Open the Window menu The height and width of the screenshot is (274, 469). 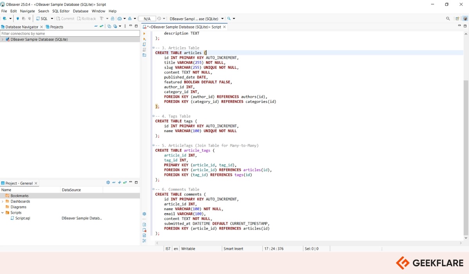[x=99, y=11]
